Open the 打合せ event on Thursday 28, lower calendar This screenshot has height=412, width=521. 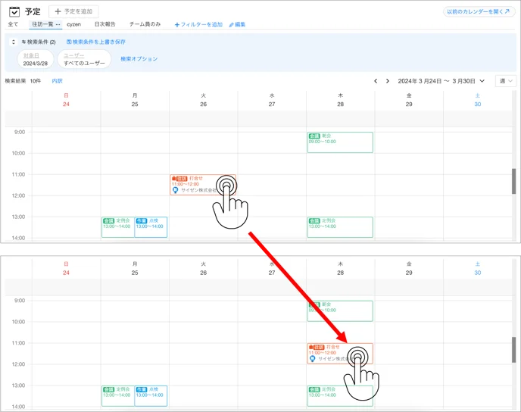pyautogui.click(x=340, y=354)
